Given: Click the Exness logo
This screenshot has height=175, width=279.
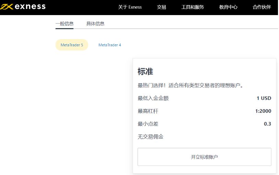Looking at the screenshot, I should (23, 7).
